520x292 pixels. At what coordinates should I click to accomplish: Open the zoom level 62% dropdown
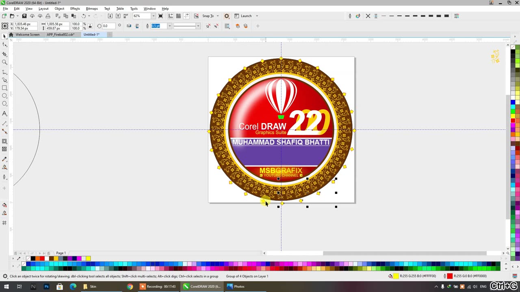(153, 16)
